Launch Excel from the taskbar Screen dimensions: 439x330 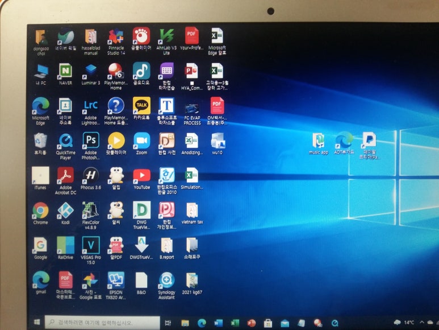click(x=235, y=323)
